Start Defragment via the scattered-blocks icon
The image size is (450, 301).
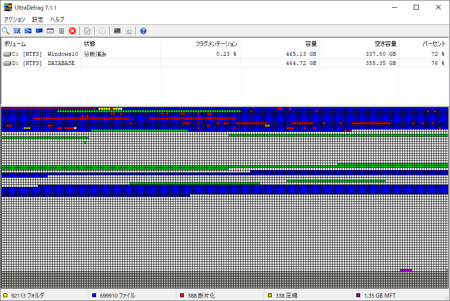click(x=17, y=31)
